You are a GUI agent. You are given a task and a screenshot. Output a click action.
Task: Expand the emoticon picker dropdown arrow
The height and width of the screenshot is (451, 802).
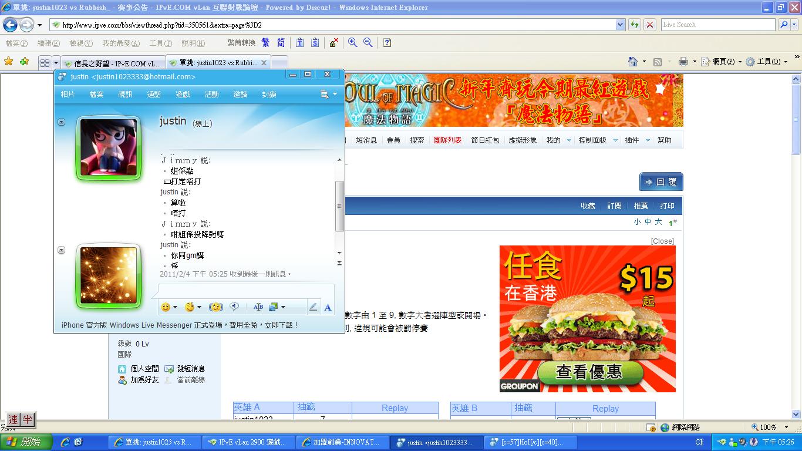175,307
